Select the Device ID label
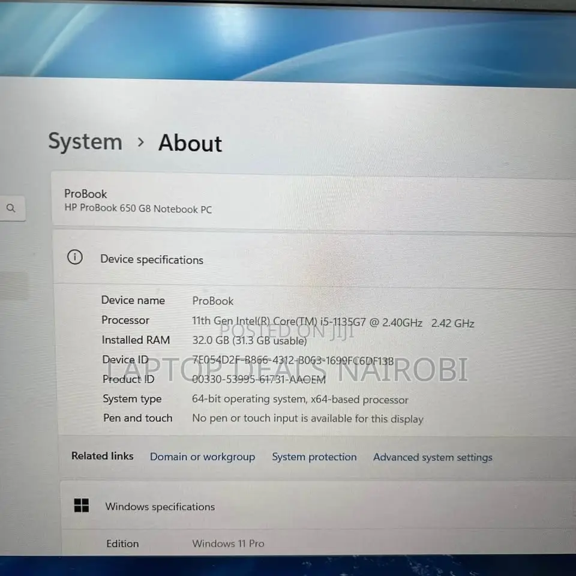576x576 pixels. point(125,359)
